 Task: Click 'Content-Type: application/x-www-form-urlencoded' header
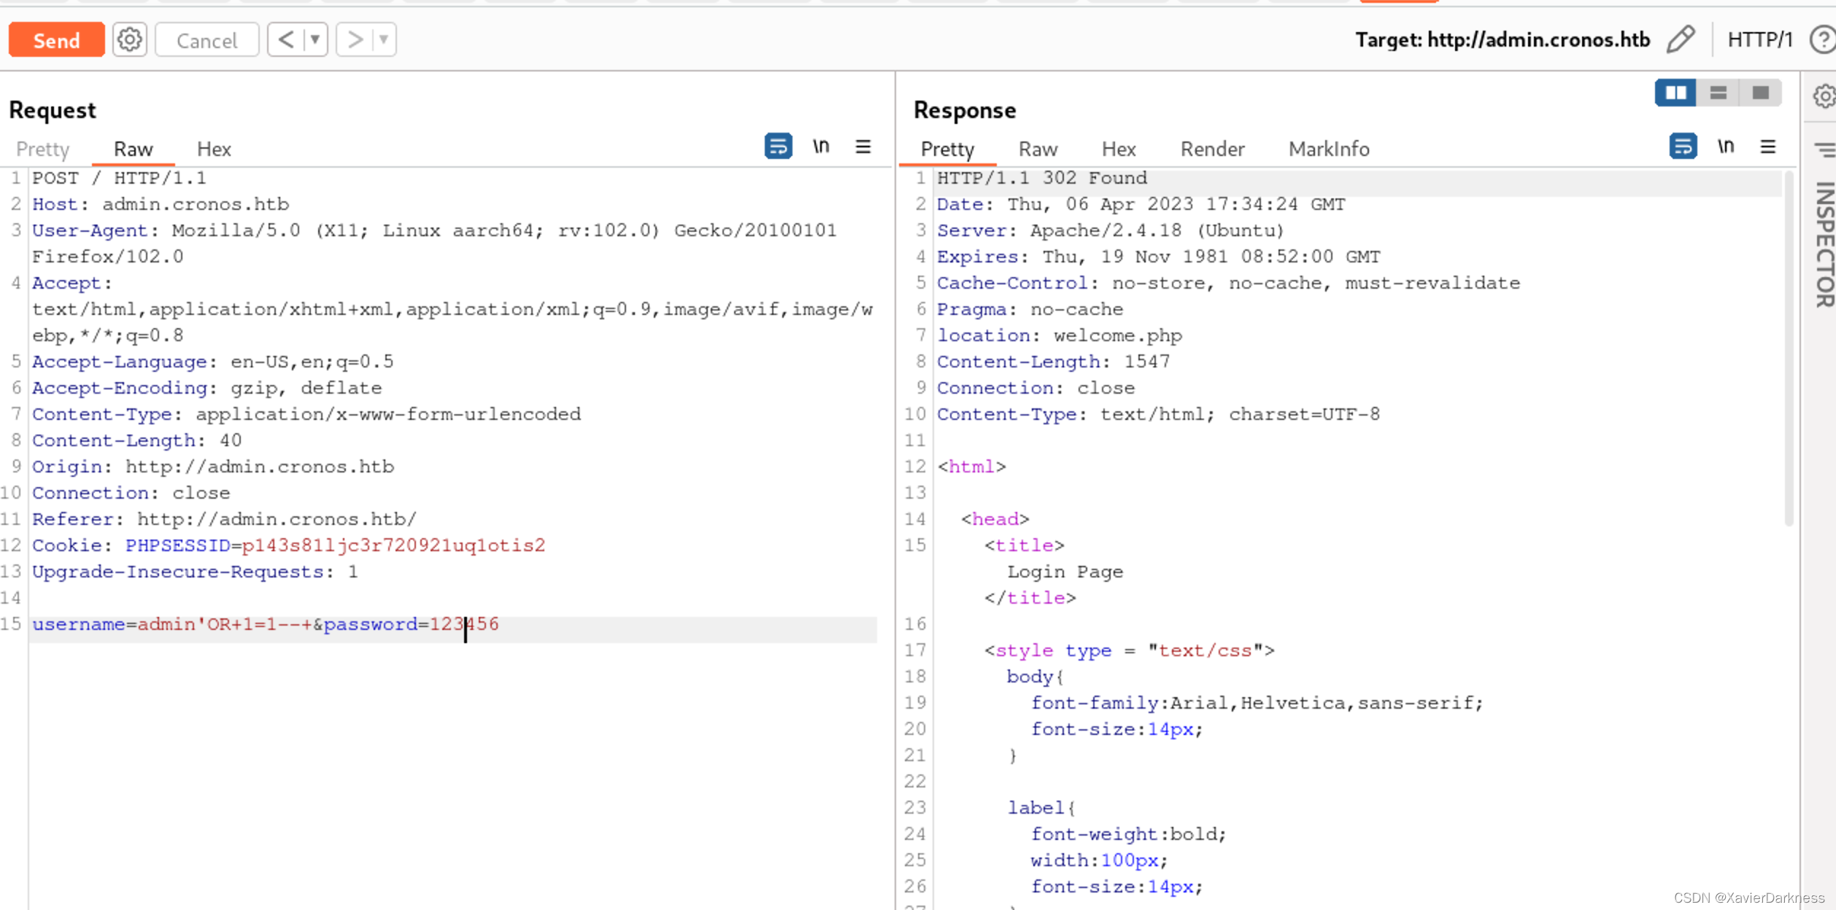tap(306, 414)
